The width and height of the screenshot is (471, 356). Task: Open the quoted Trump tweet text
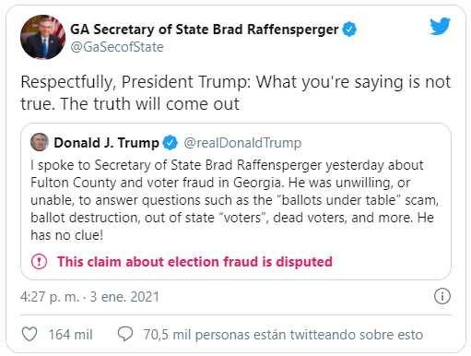[x=235, y=200]
